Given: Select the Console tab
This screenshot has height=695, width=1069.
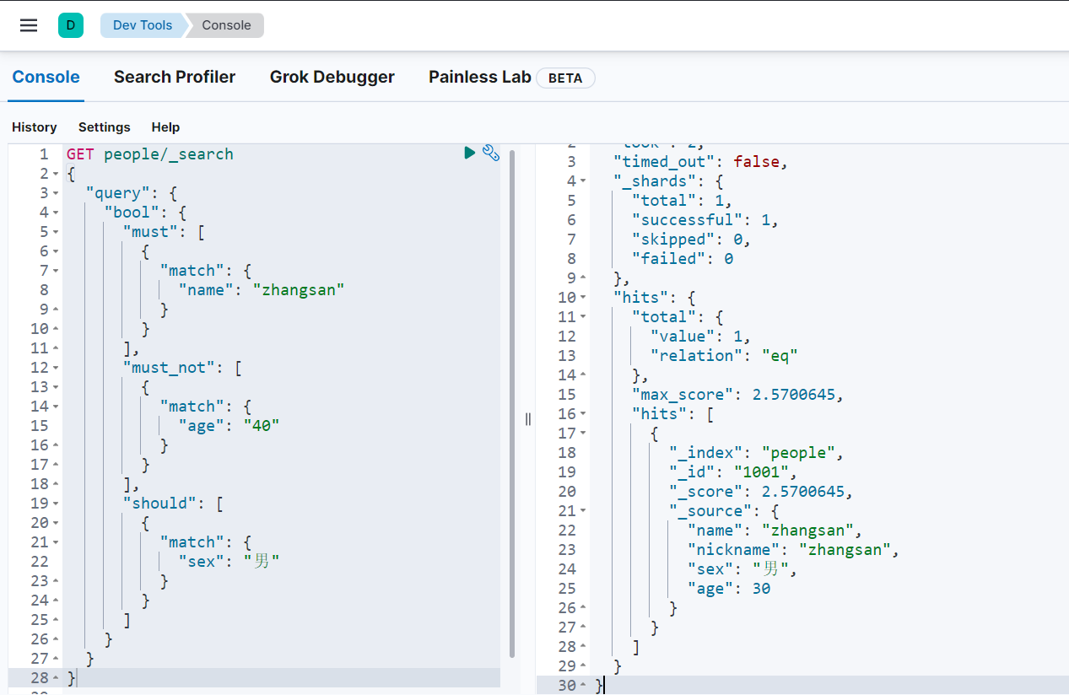Looking at the screenshot, I should (x=46, y=77).
